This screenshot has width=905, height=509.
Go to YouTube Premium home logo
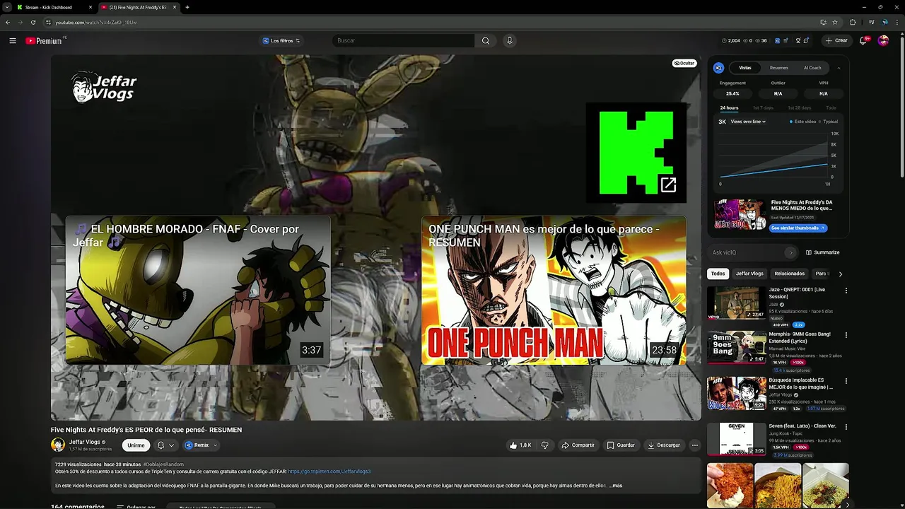click(44, 41)
